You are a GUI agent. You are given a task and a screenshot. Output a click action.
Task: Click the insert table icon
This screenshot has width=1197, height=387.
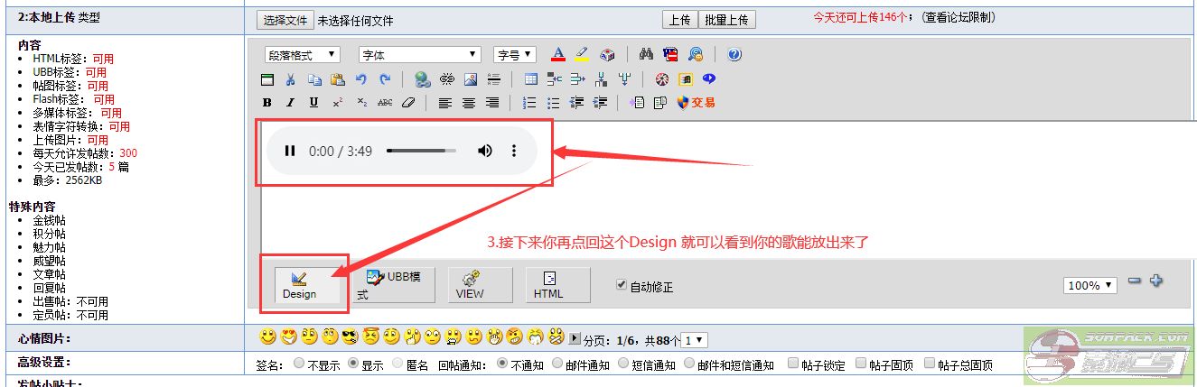click(531, 79)
